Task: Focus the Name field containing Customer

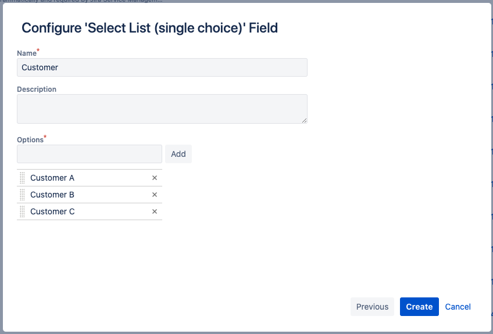Action: point(162,67)
